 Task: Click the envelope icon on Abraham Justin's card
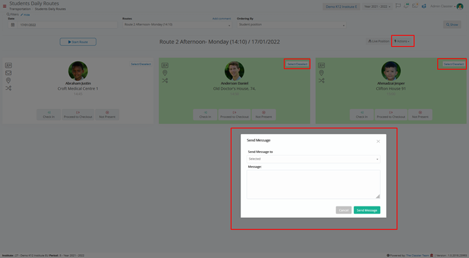(x=8, y=73)
